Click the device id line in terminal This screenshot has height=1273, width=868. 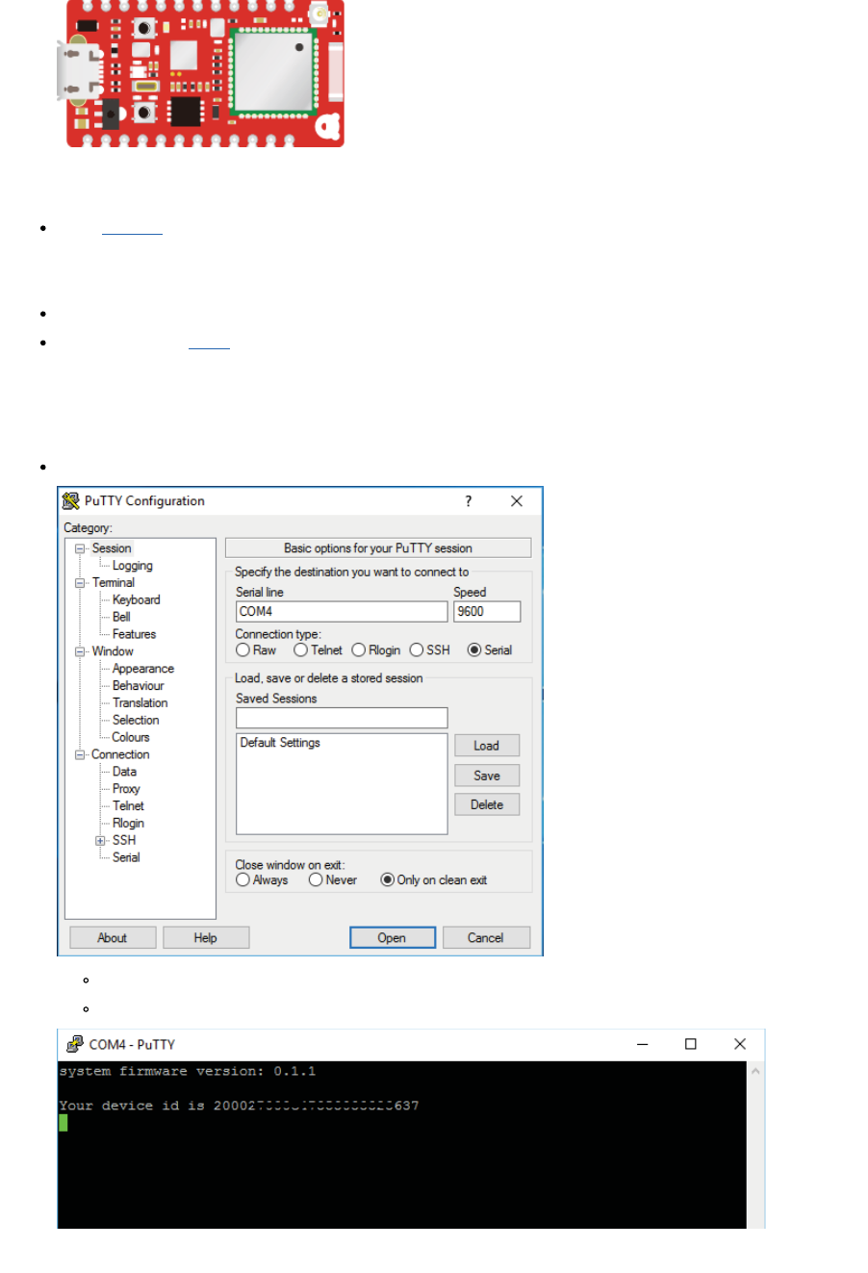tap(239, 1106)
